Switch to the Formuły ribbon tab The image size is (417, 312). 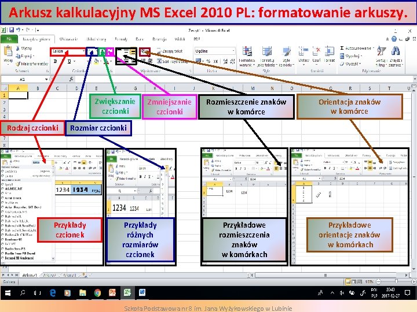(x=121, y=39)
